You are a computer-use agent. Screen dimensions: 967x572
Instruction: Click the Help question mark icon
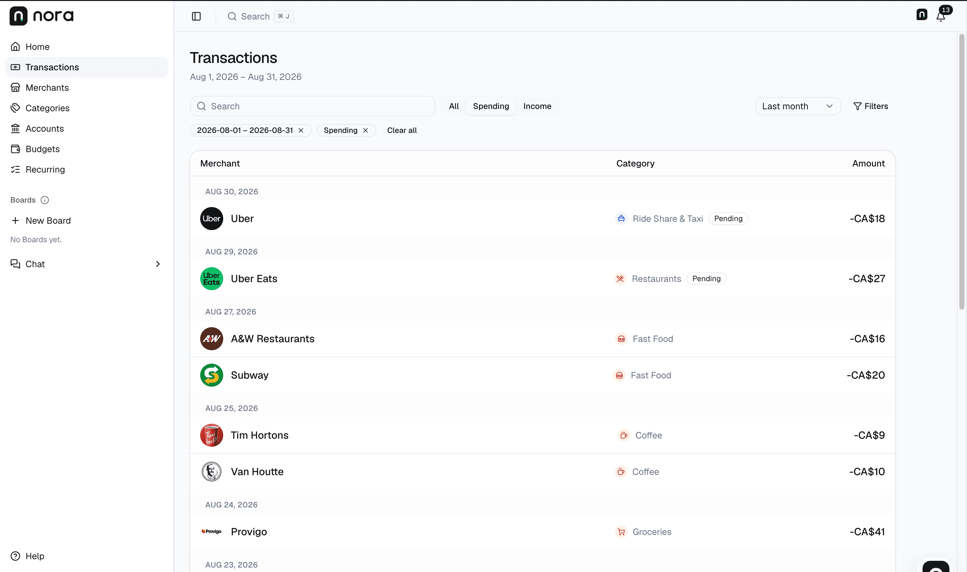[x=15, y=556]
